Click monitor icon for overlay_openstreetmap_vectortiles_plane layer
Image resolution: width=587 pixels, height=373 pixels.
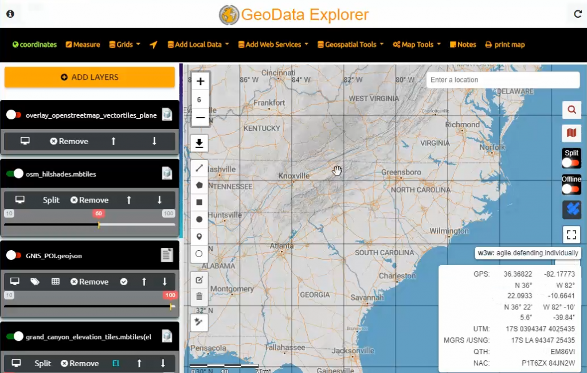click(25, 141)
